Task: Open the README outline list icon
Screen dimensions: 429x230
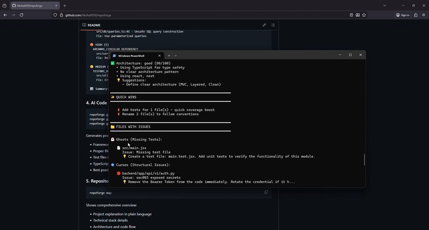Action: pyautogui.click(x=273, y=25)
